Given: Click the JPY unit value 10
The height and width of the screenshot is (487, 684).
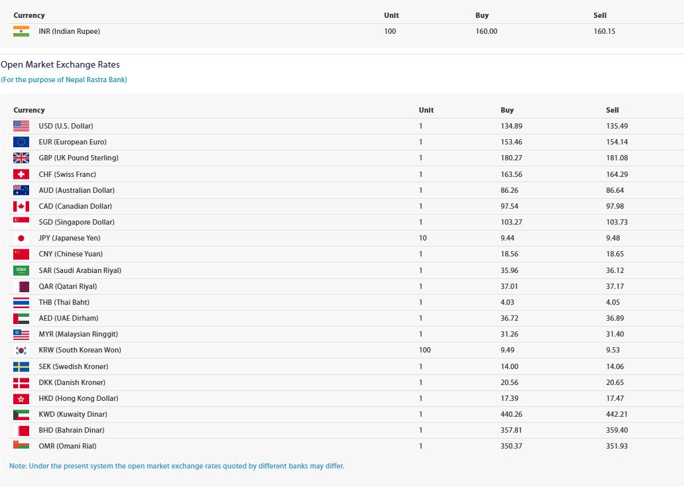Looking at the screenshot, I should pyautogui.click(x=423, y=238).
